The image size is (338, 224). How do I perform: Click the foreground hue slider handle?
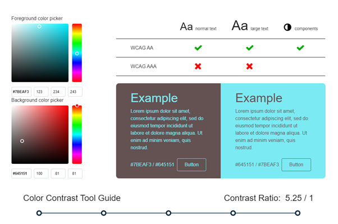point(77,53)
